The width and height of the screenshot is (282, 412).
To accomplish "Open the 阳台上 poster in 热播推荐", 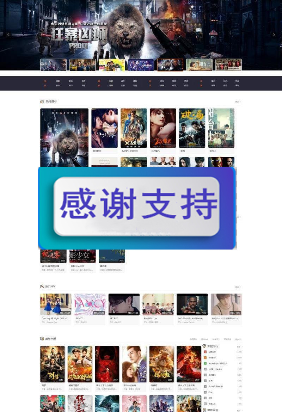I will click(221, 128).
